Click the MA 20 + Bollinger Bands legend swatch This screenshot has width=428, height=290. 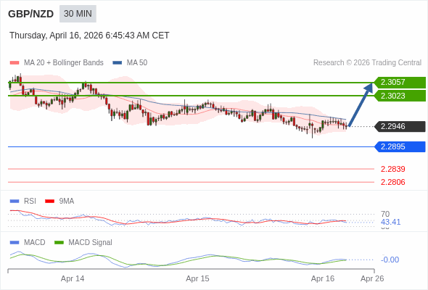pos(15,63)
